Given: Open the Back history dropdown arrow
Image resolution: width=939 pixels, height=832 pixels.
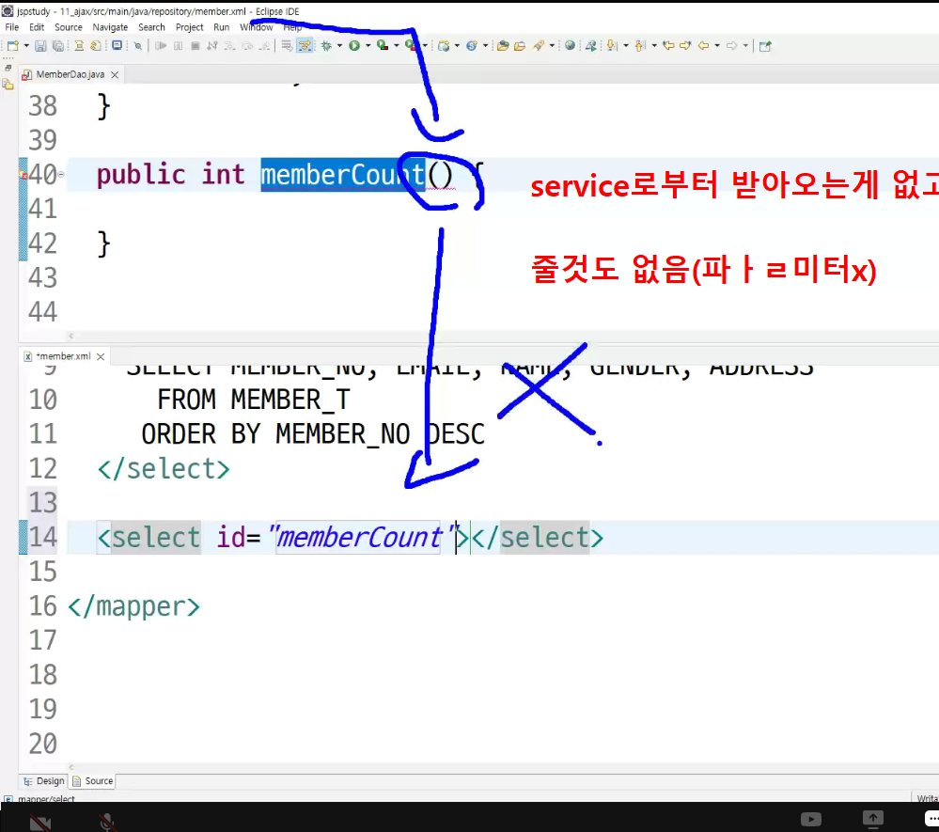Looking at the screenshot, I should (717, 45).
